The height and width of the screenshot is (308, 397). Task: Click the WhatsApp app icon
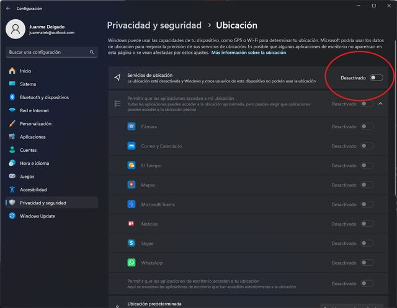point(132,263)
